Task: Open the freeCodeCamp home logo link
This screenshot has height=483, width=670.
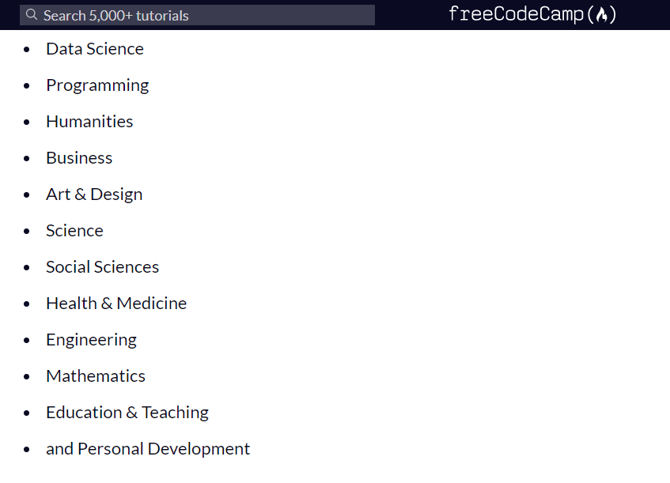Action: (532, 14)
